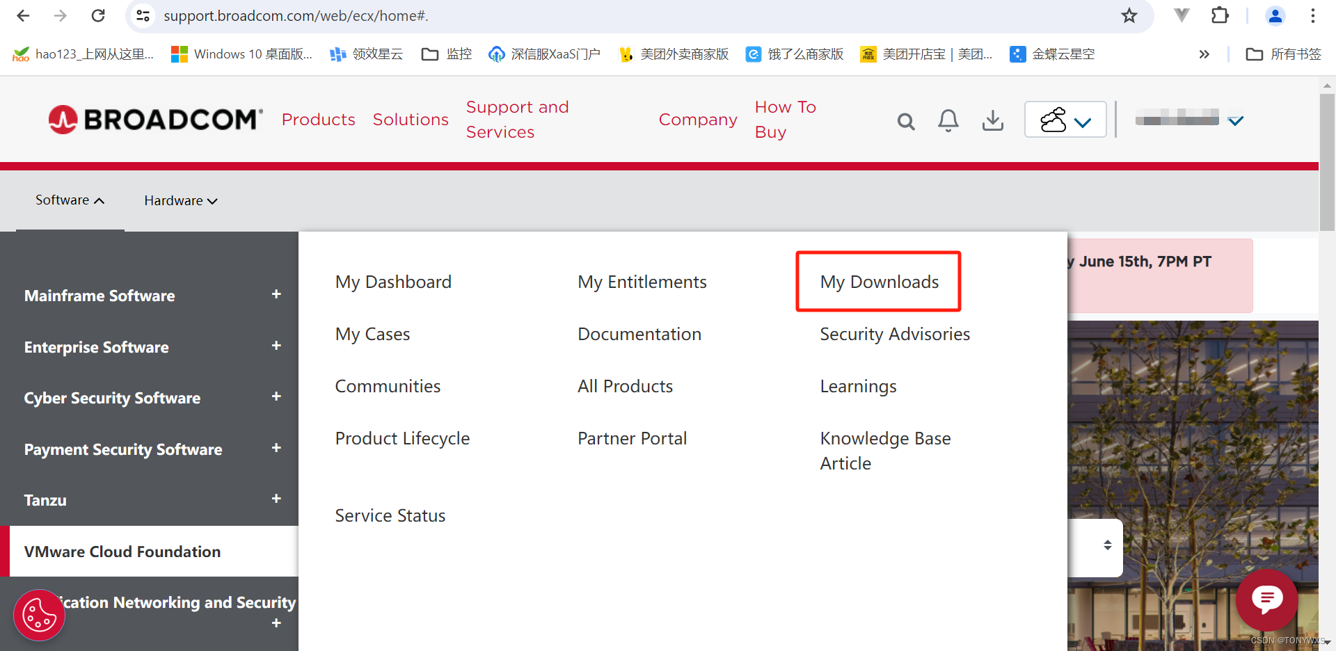This screenshot has height=651, width=1336.
Task: Click the search magnifier icon
Action: click(x=905, y=122)
